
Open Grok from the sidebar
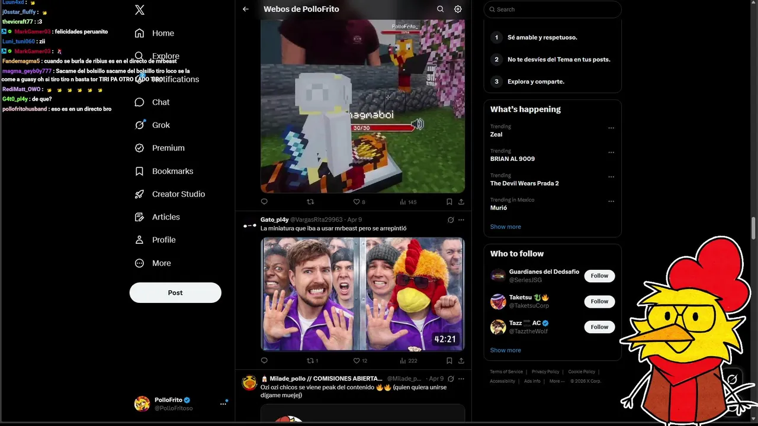click(152, 125)
